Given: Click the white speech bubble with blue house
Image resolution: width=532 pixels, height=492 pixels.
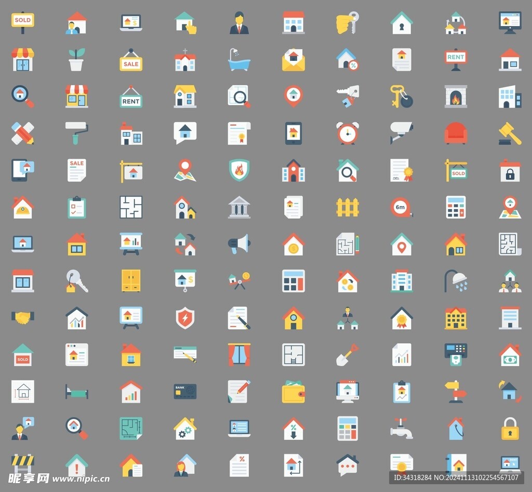Looking at the screenshot, I should coord(185,133).
